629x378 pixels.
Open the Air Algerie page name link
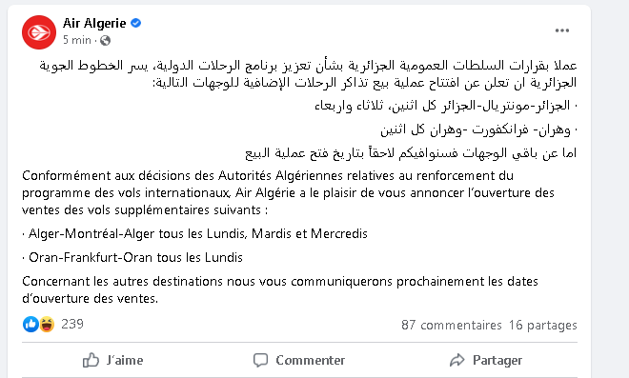(94, 23)
